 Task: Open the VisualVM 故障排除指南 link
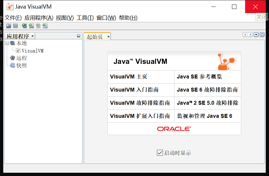(x=140, y=103)
